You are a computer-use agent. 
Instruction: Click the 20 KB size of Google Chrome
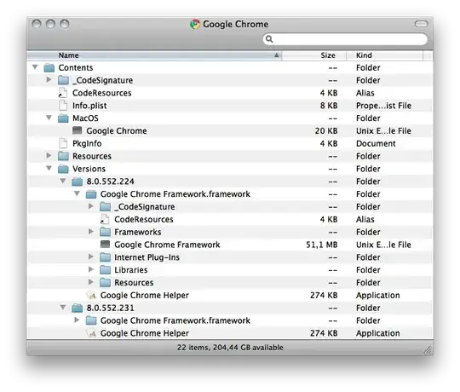point(326,131)
